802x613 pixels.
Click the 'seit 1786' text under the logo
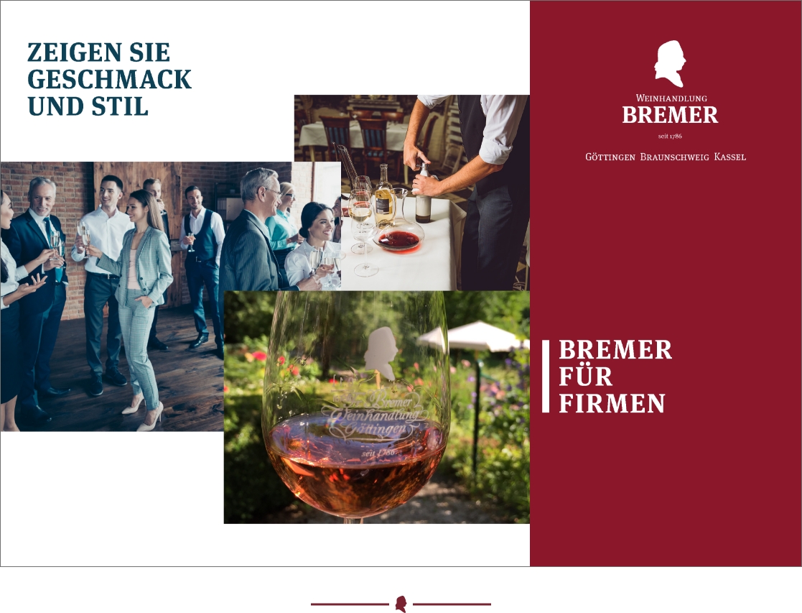669,137
